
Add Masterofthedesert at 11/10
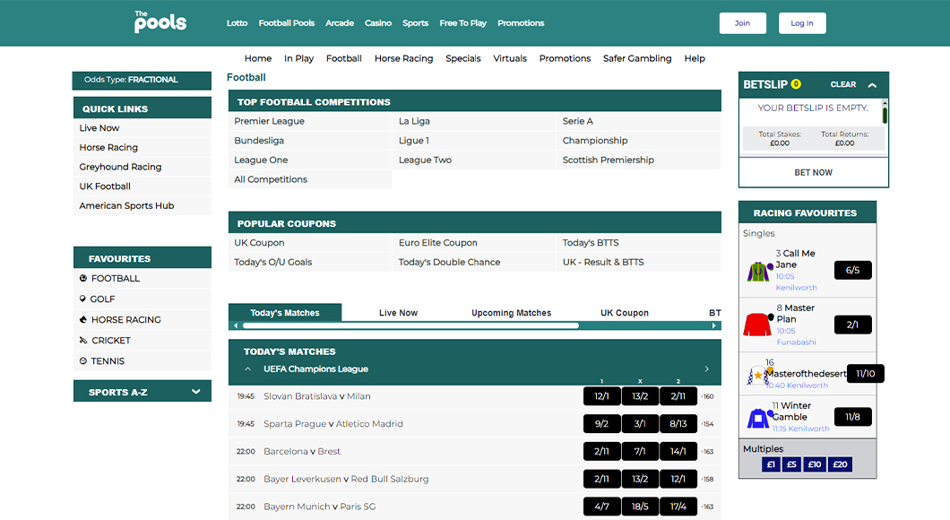click(x=865, y=373)
